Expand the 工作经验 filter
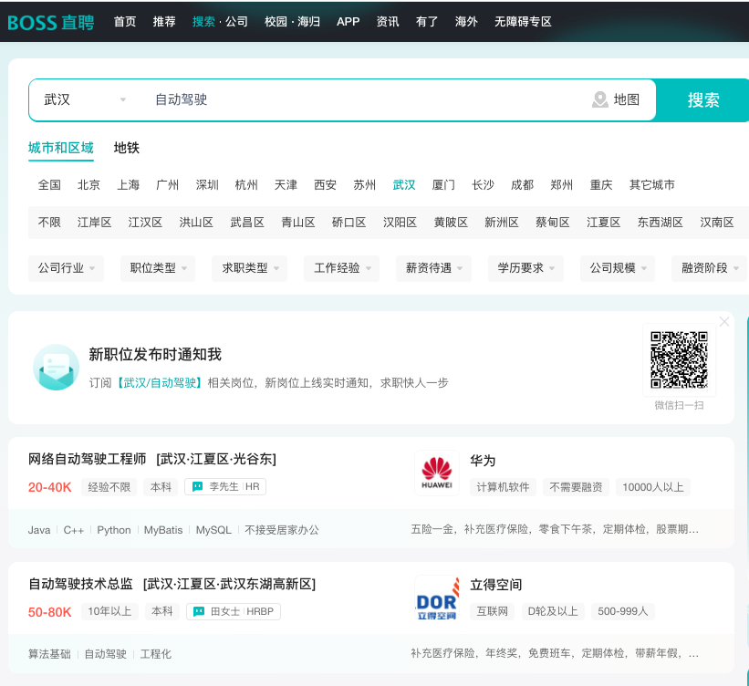Viewport: 749px width, 686px height. (342, 268)
